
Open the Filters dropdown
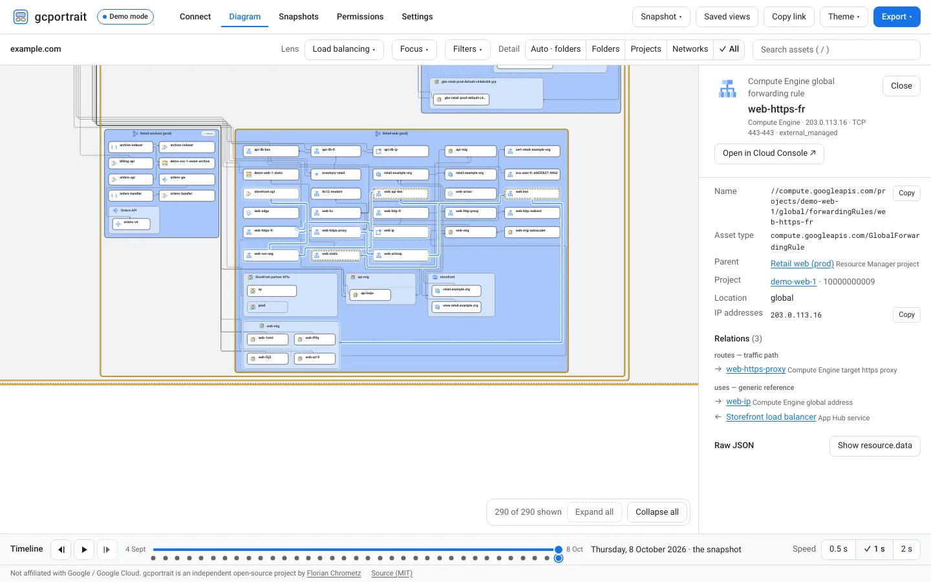[x=467, y=49]
